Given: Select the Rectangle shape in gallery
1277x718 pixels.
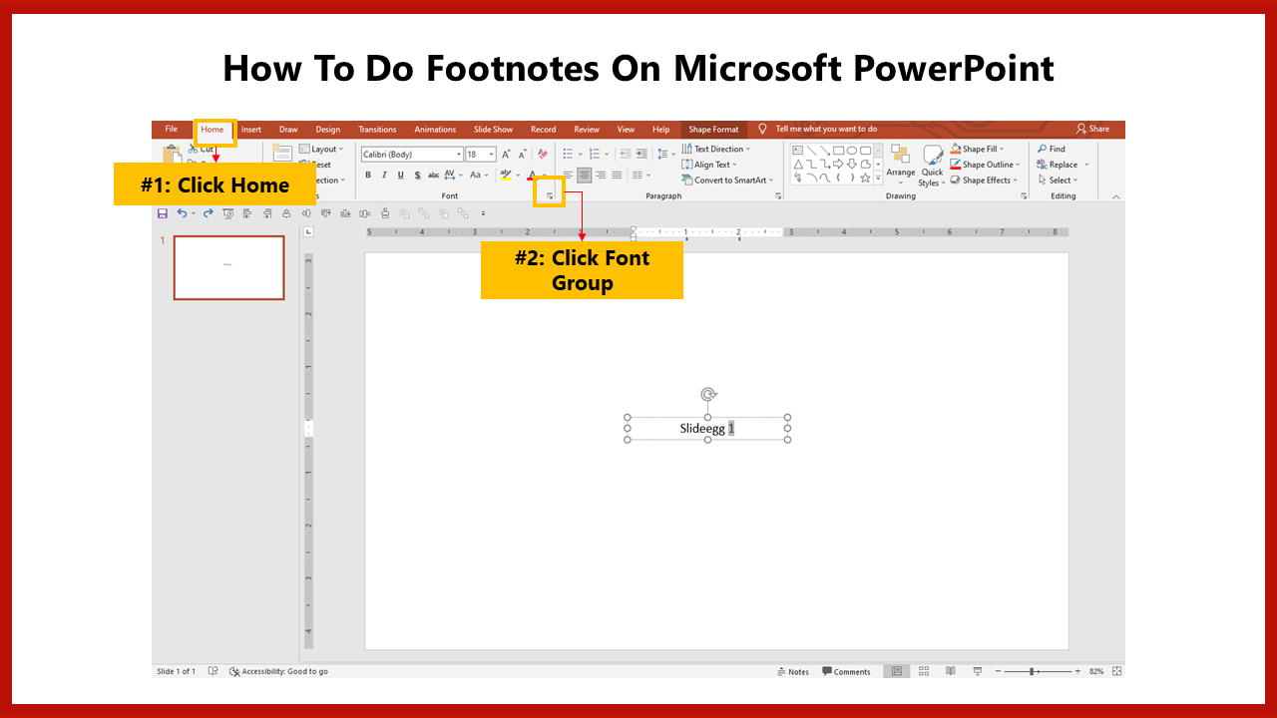Looking at the screenshot, I should tap(838, 151).
